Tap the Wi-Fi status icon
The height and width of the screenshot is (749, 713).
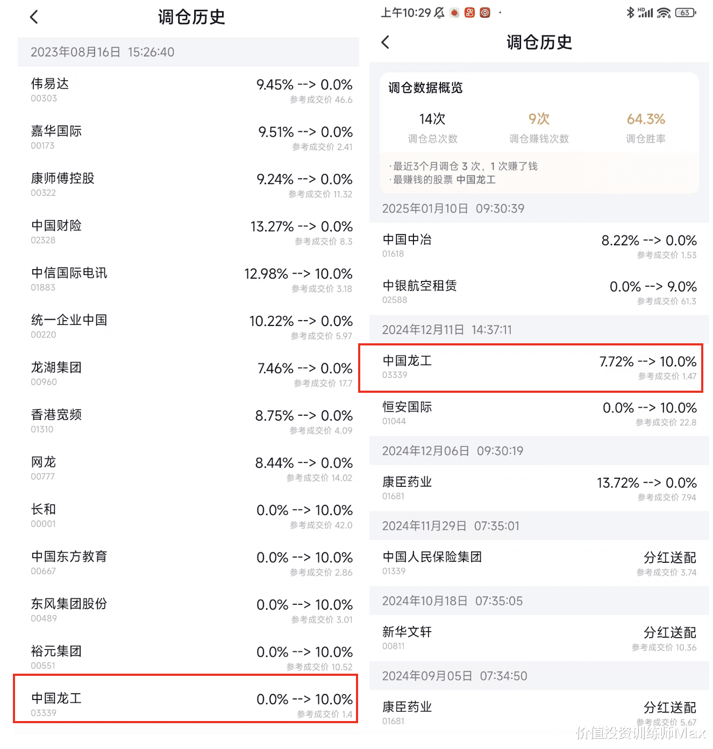click(664, 12)
